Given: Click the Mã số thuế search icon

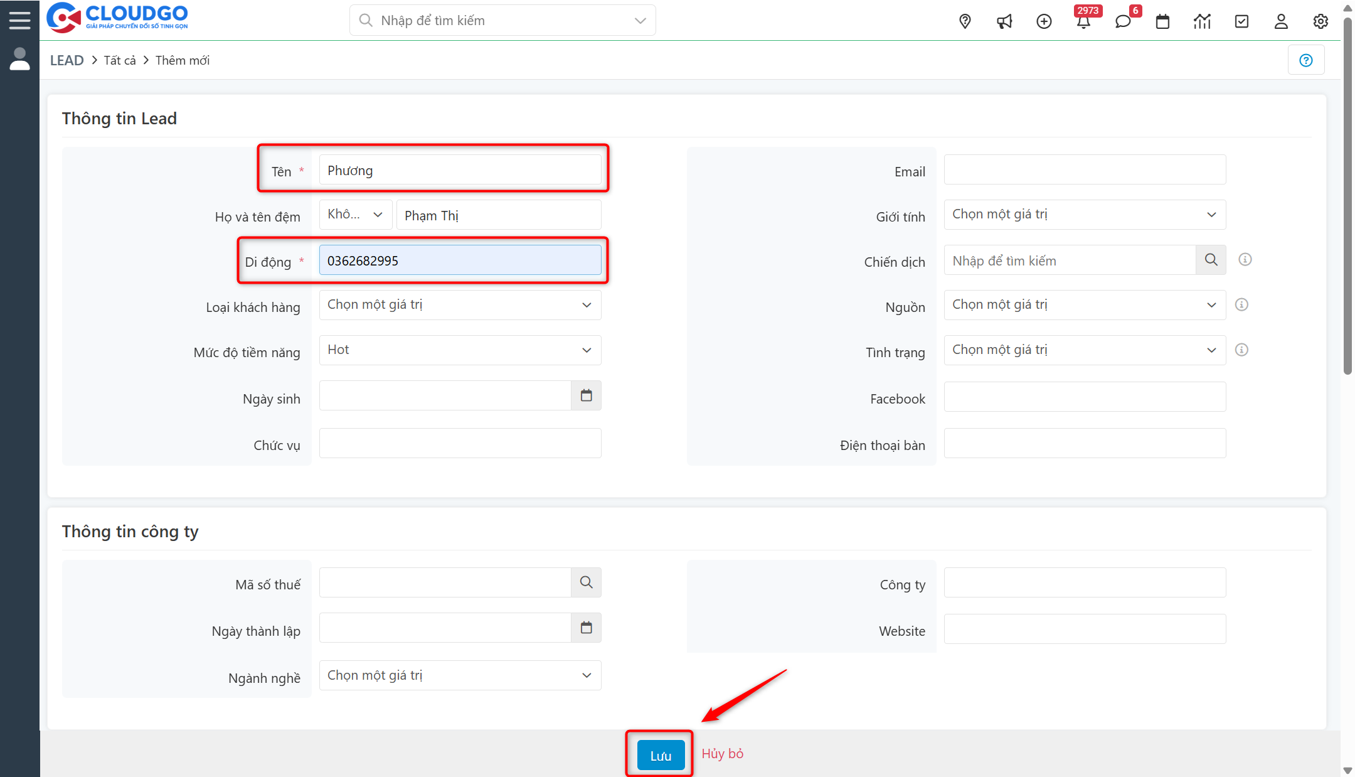Looking at the screenshot, I should [586, 582].
